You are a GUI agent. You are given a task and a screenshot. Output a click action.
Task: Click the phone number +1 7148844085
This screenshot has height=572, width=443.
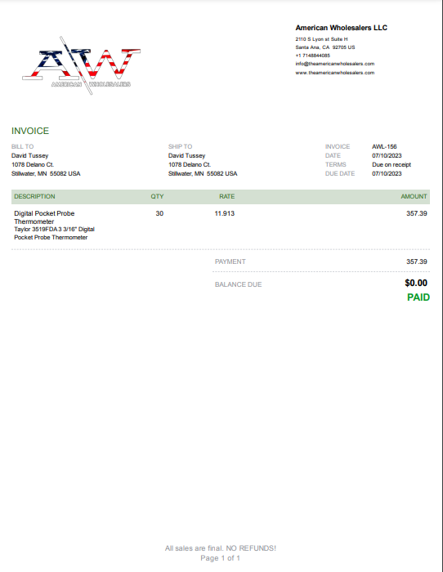pos(313,56)
